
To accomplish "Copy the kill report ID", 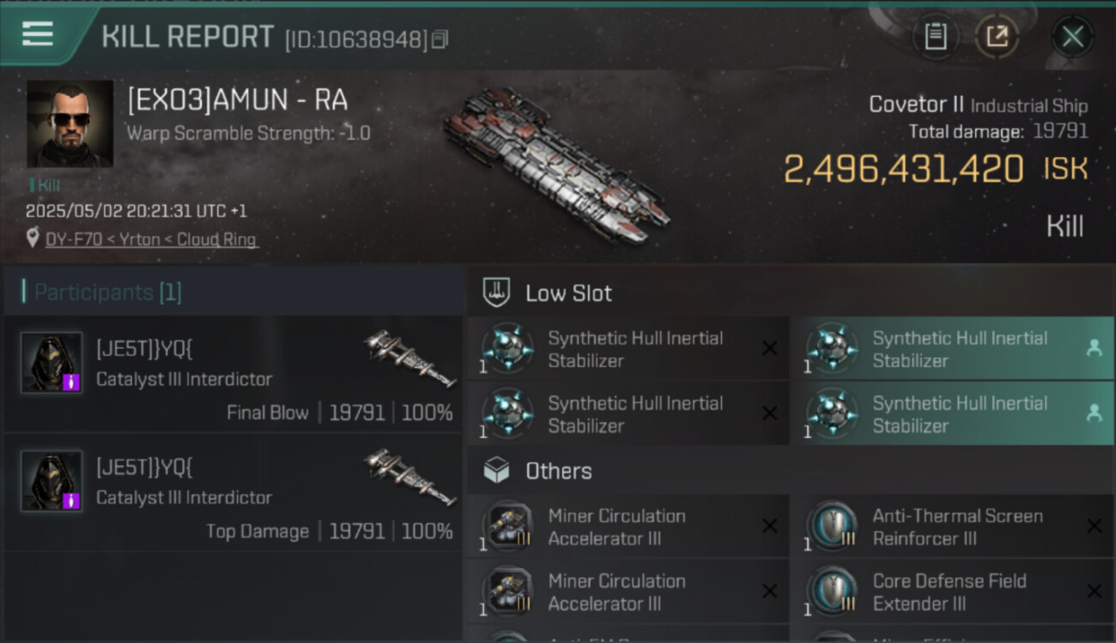I will click(440, 39).
